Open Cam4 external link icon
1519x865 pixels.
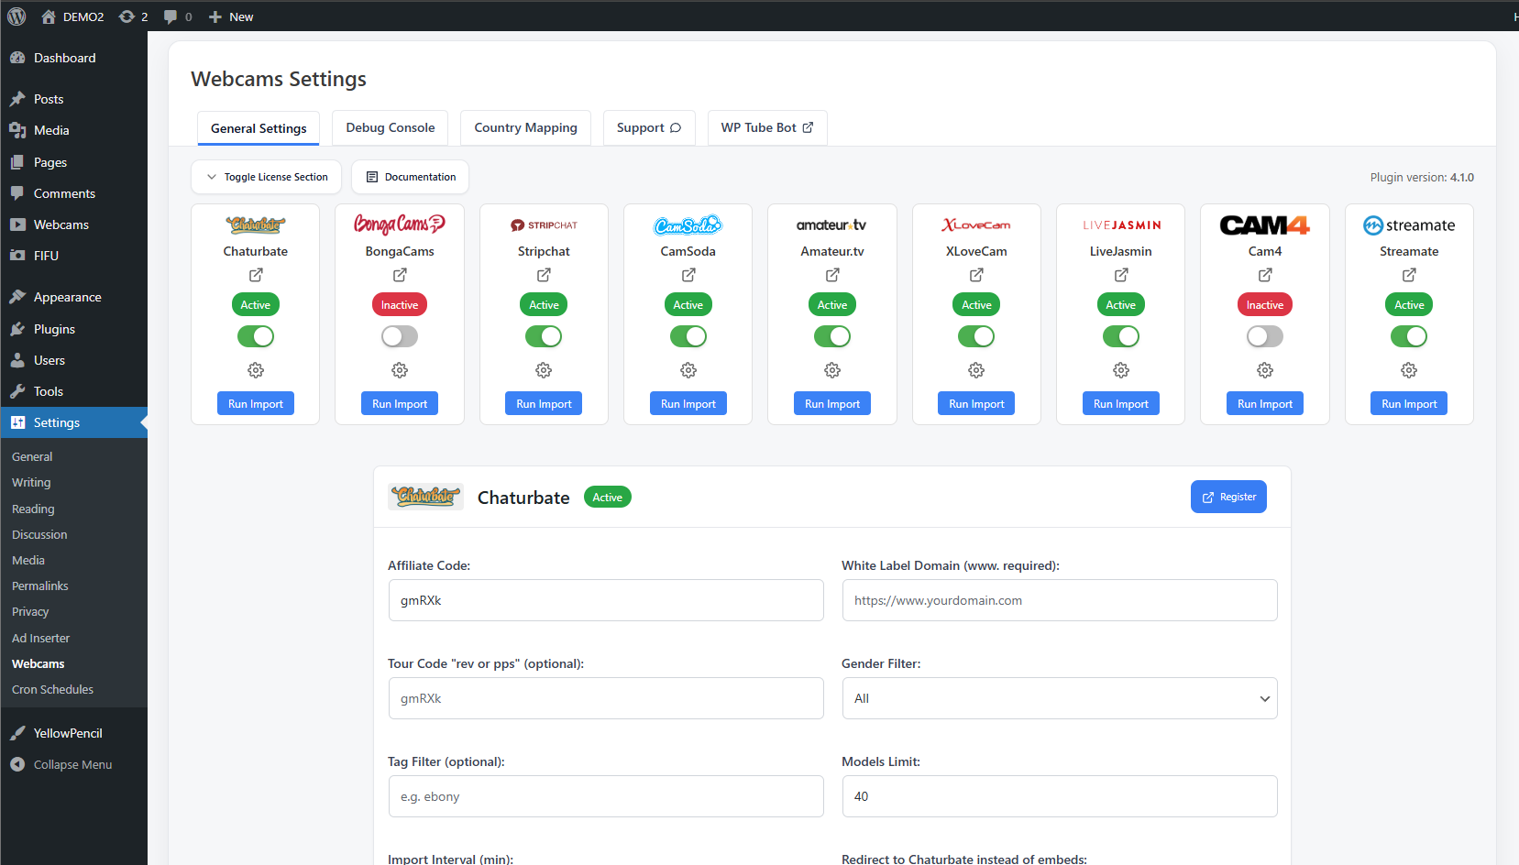coord(1265,275)
